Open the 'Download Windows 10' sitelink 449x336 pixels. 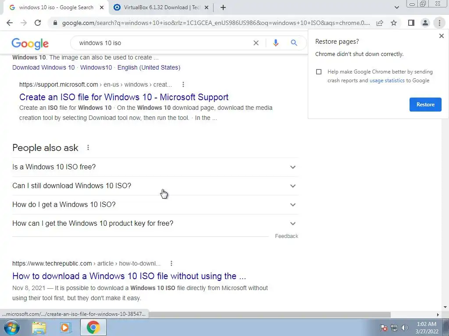click(43, 67)
